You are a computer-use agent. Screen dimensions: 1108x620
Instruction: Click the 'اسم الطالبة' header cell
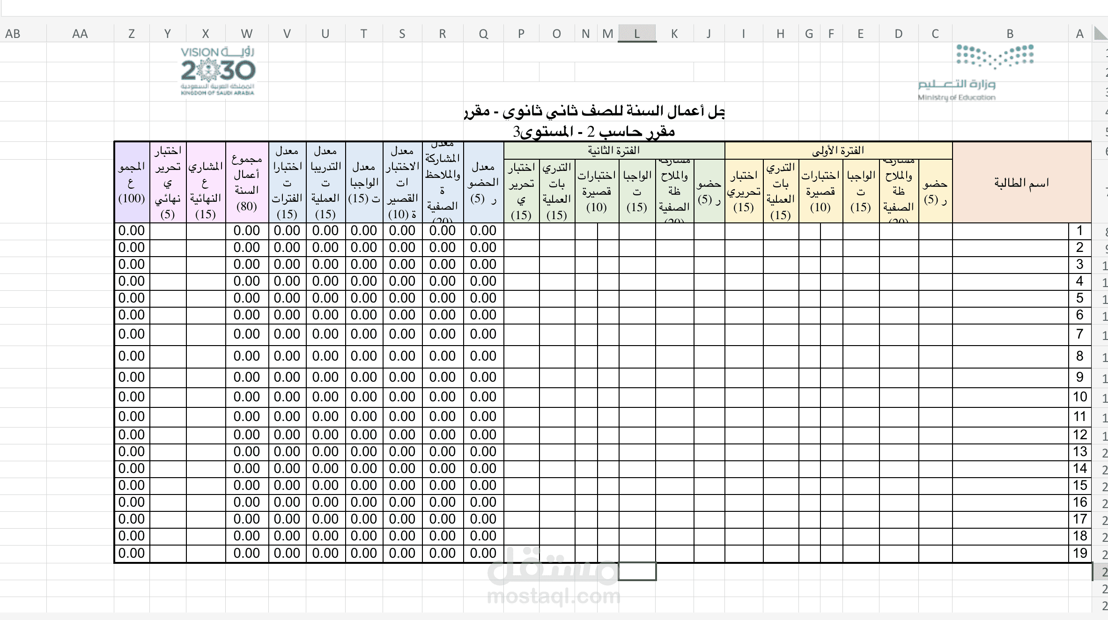point(1022,182)
